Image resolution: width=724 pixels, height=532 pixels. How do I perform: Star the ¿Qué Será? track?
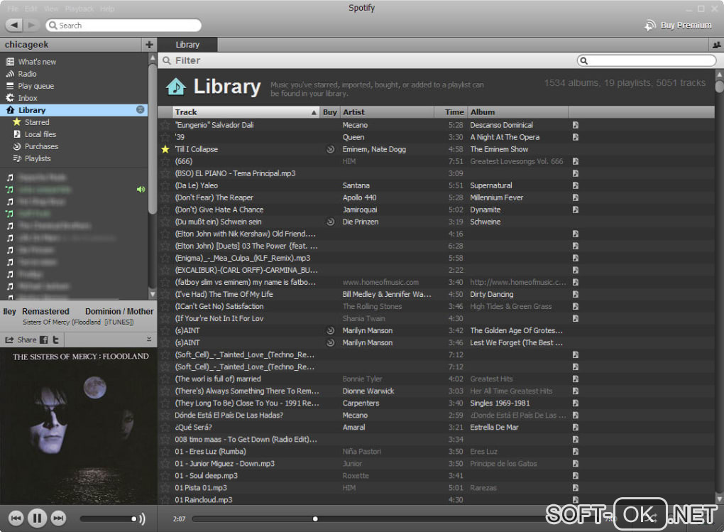pos(165,427)
